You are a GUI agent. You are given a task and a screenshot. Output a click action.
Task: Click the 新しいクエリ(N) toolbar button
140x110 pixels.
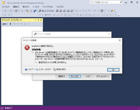tap(46, 11)
